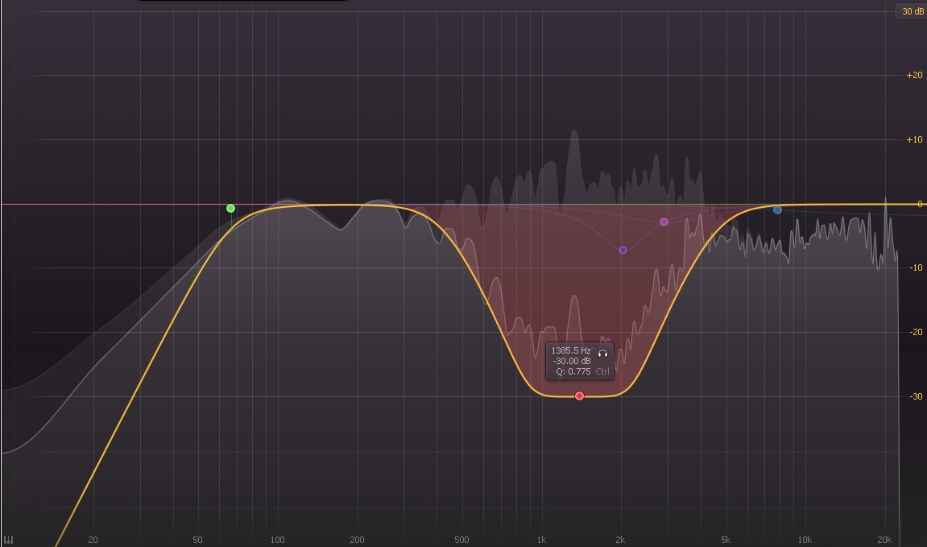This screenshot has width=927, height=547.
Task: Select the magenta band node near 3k
Action: click(664, 222)
